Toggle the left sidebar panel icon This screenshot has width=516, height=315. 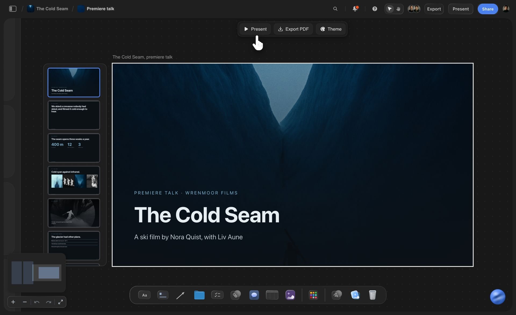pyautogui.click(x=13, y=9)
